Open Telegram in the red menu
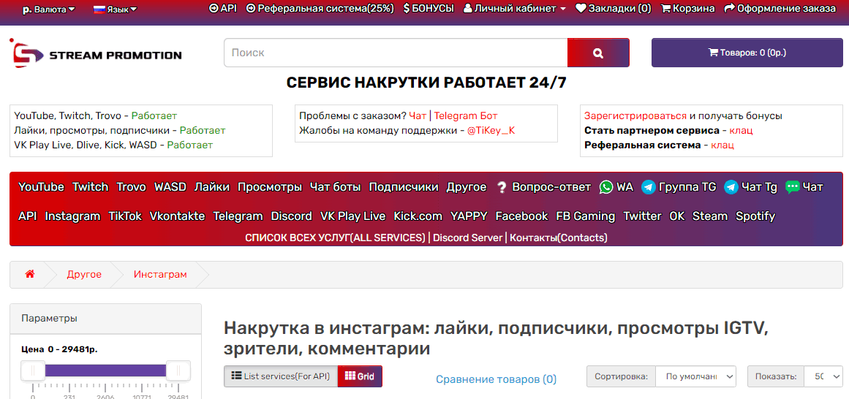 [238, 216]
